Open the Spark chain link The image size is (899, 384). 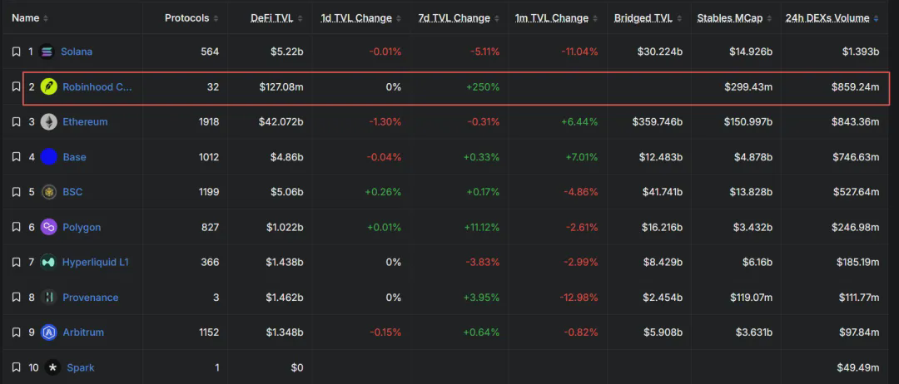click(80, 367)
